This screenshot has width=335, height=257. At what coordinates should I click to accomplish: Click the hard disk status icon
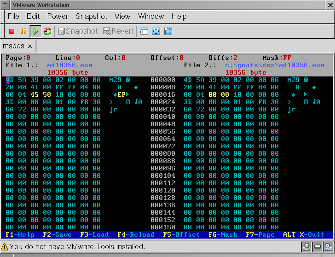317,247
